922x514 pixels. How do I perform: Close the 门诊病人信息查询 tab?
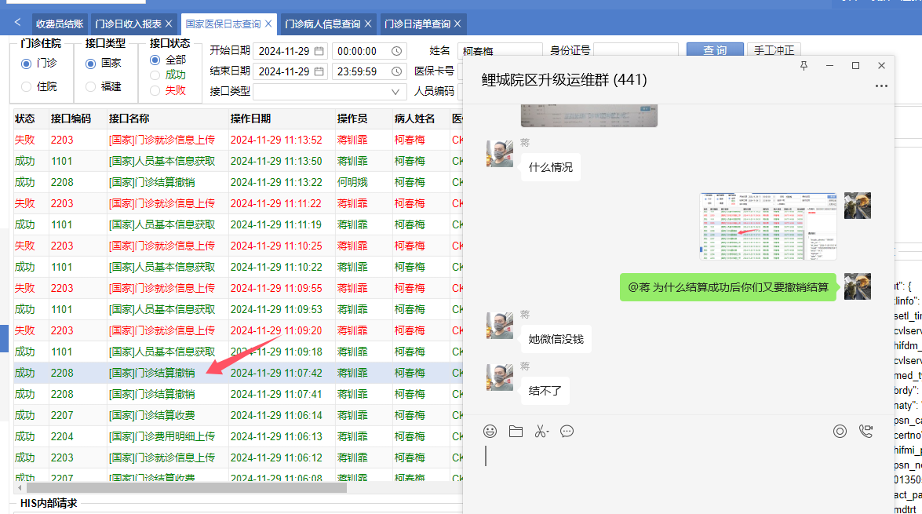[x=368, y=24]
